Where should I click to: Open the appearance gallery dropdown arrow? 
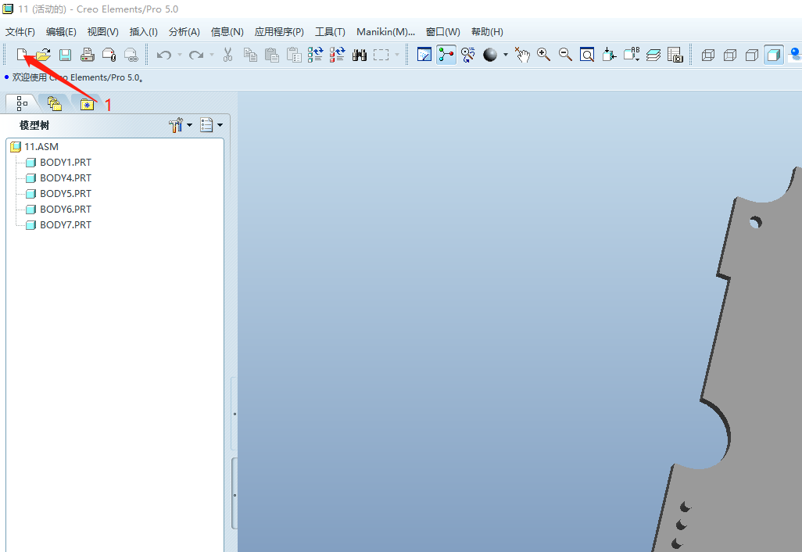pyautogui.click(x=505, y=55)
